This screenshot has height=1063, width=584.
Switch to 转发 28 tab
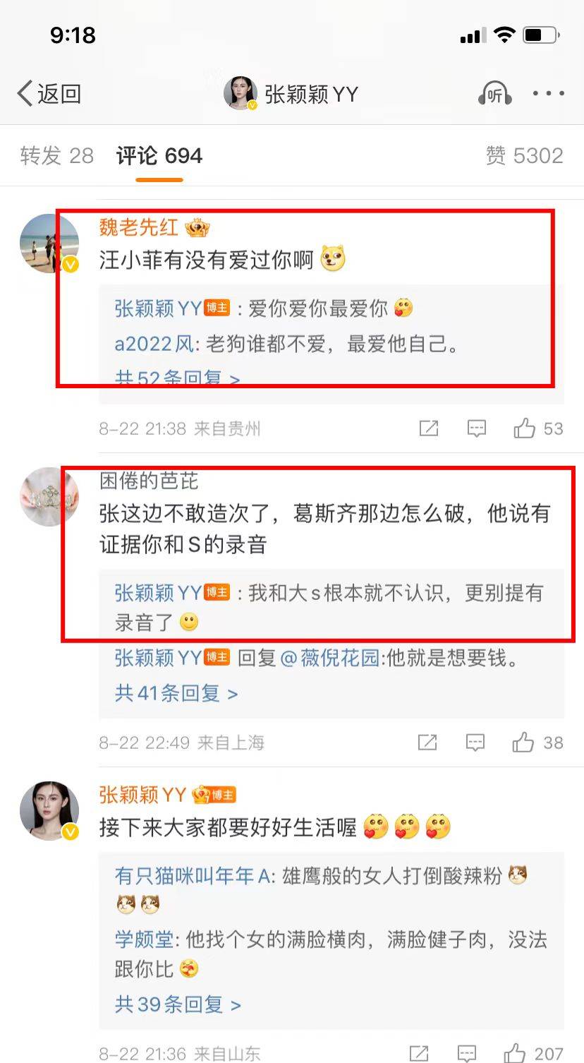57,155
